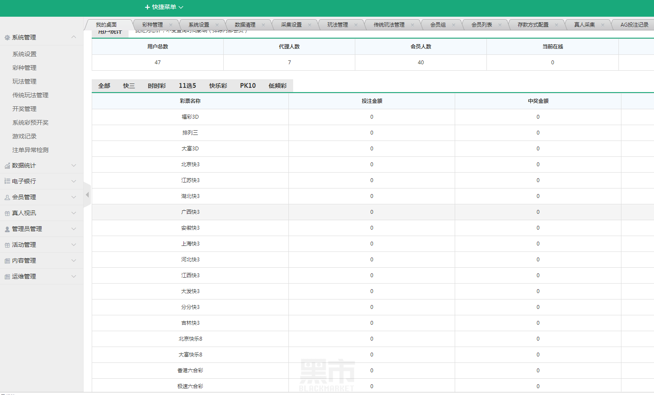Click the 投注金额 column header
The height and width of the screenshot is (395, 654).
click(x=372, y=101)
